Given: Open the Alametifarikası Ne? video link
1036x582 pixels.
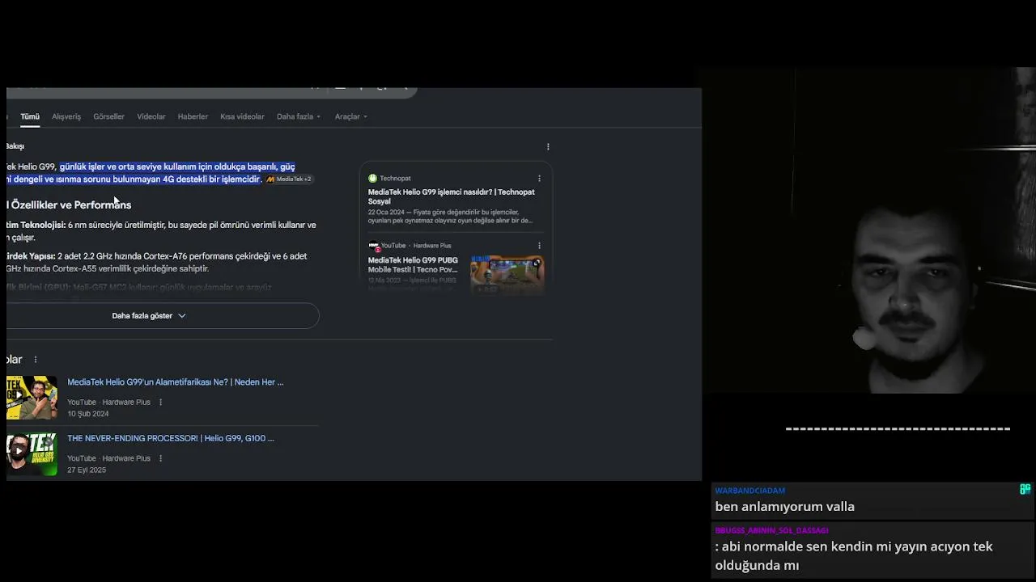Looking at the screenshot, I should 176,382.
